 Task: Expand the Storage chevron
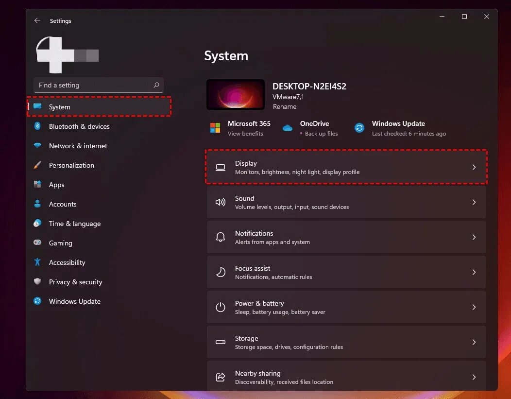(x=474, y=342)
